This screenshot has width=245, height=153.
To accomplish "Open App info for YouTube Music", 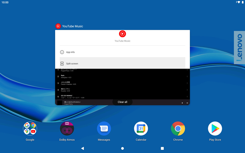I will tap(122, 52).
